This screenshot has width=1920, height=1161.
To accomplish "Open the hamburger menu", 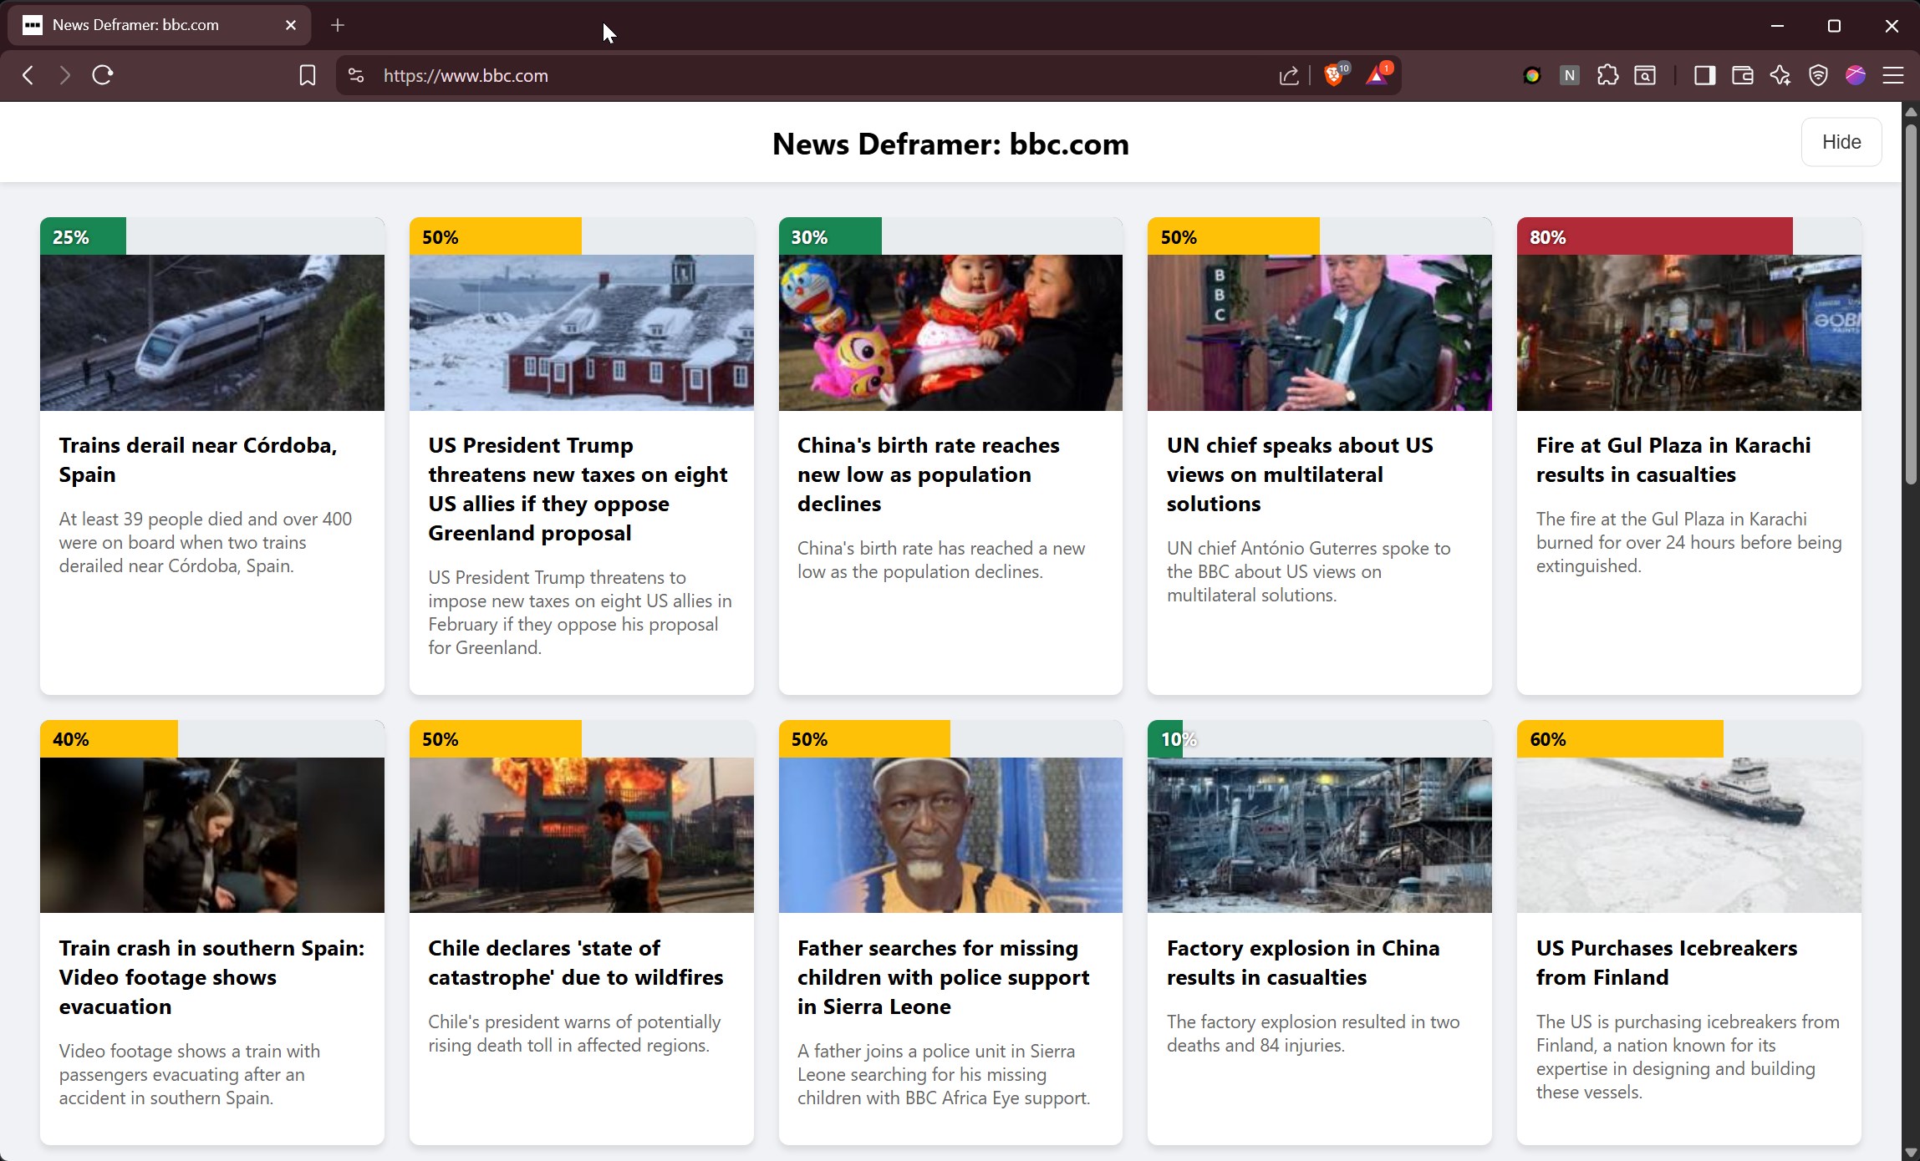I will pos(1894,75).
